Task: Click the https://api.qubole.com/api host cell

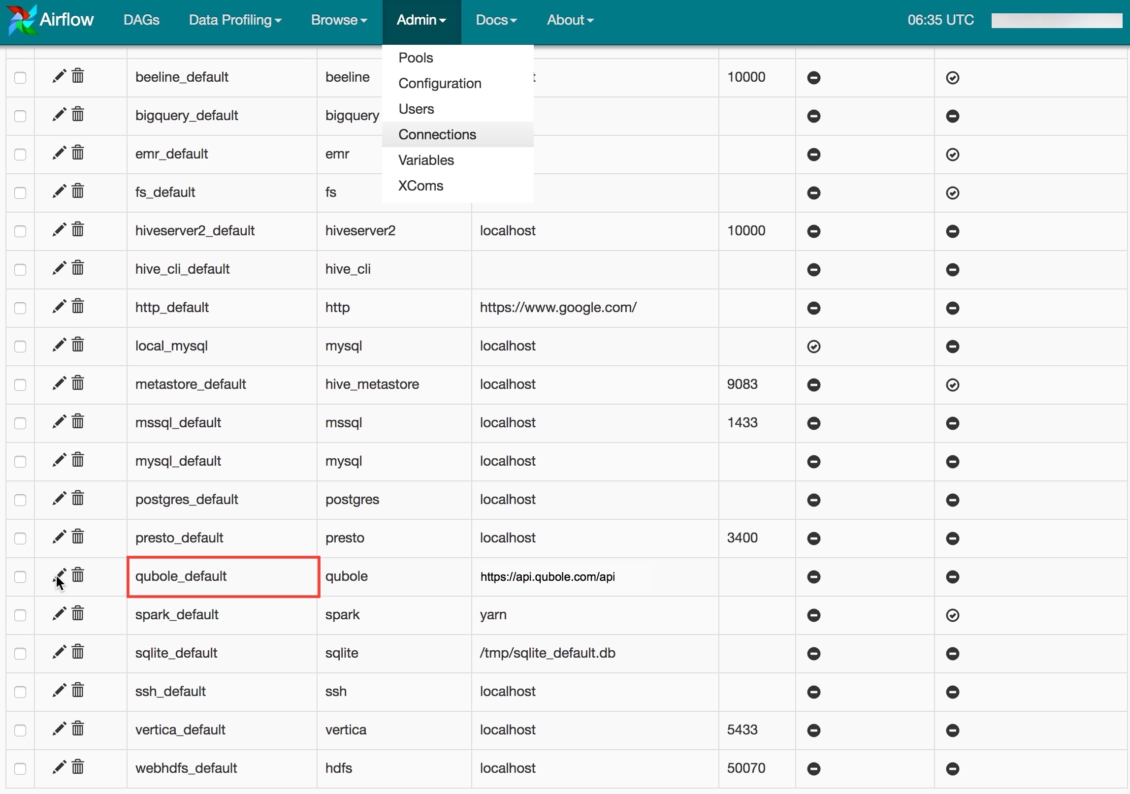Action: pyautogui.click(x=595, y=576)
